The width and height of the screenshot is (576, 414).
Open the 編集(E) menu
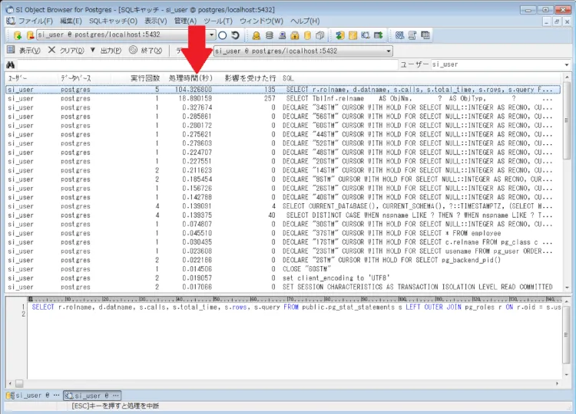71,21
